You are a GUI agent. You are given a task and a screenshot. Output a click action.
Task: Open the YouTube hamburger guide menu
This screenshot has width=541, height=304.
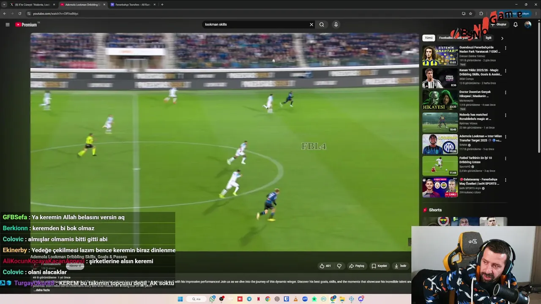[x=7, y=24]
